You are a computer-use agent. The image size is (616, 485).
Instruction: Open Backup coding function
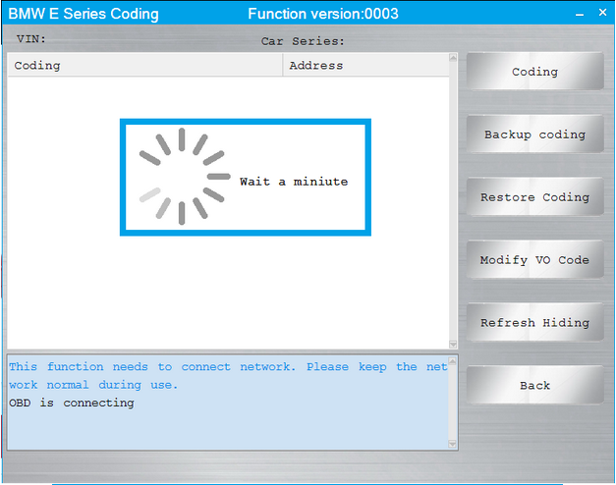pos(534,135)
